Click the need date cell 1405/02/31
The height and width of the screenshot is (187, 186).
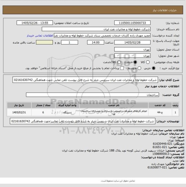point(19,112)
